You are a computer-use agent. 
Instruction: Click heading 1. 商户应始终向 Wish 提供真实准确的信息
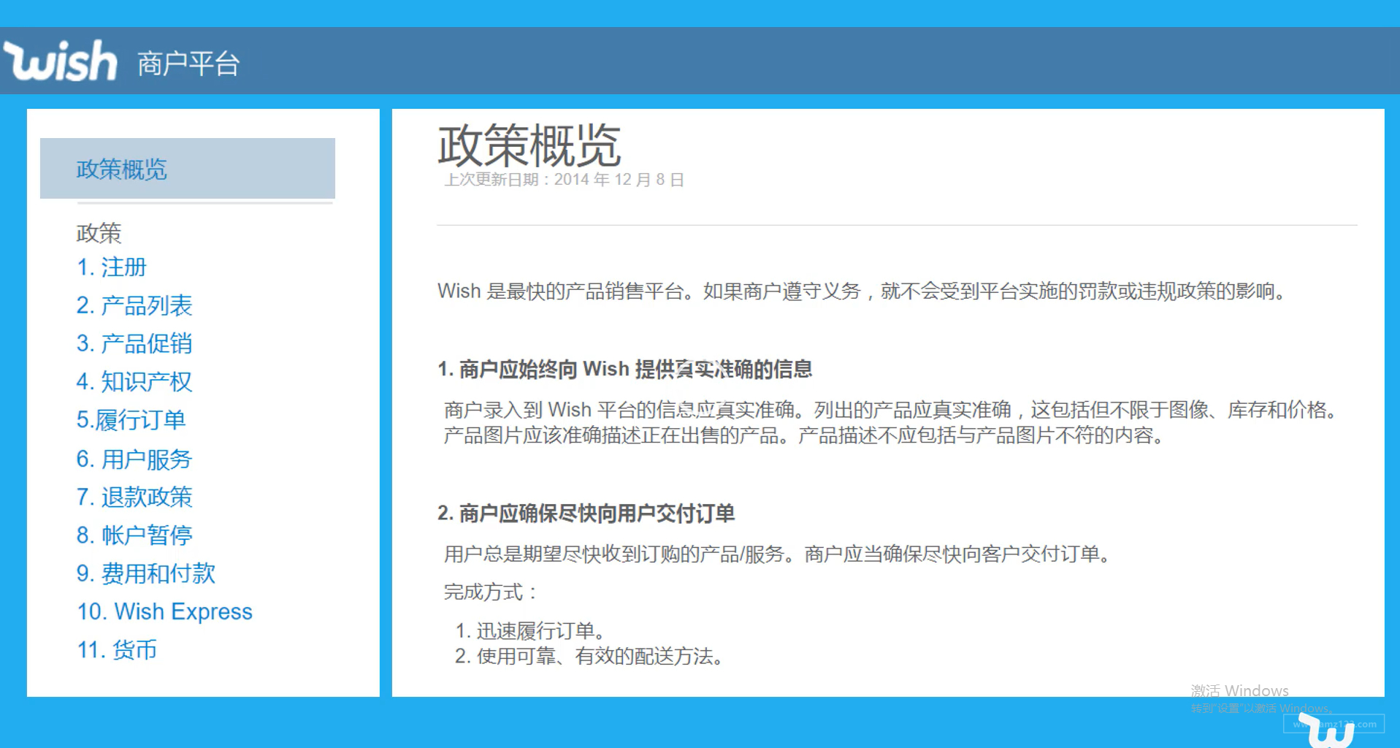(x=624, y=370)
